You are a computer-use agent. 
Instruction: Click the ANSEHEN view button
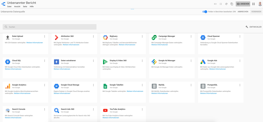click(243, 4)
